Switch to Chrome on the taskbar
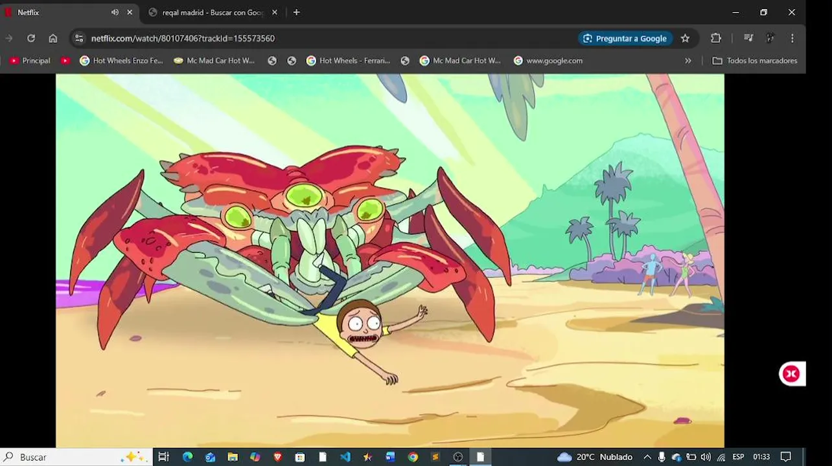Viewport: 832px width, 466px height. (413, 457)
